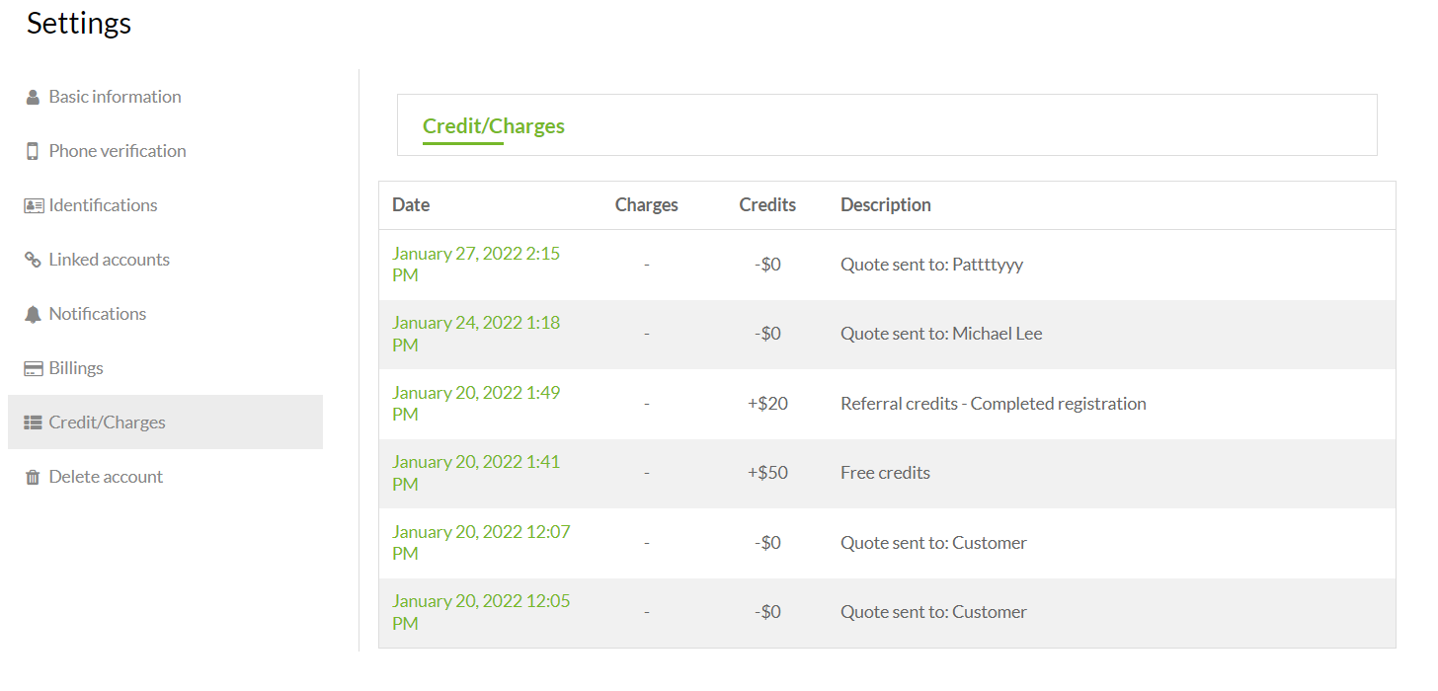
Task: Click the Billings credit card icon
Action: pyautogui.click(x=34, y=368)
